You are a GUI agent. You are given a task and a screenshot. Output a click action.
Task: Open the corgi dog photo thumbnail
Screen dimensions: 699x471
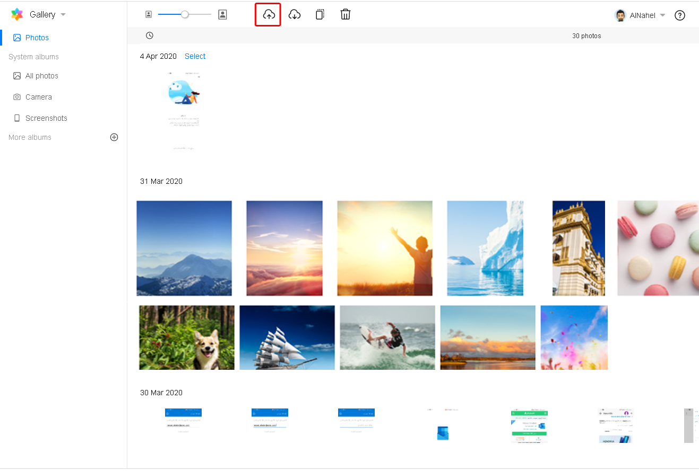(x=186, y=337)
